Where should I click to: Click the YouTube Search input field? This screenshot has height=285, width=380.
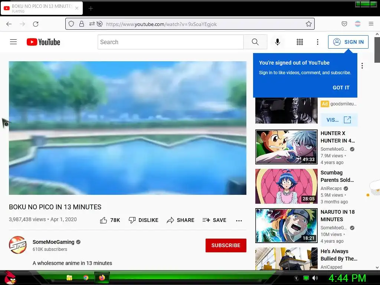pyautogui.click(x=171, y=42)
